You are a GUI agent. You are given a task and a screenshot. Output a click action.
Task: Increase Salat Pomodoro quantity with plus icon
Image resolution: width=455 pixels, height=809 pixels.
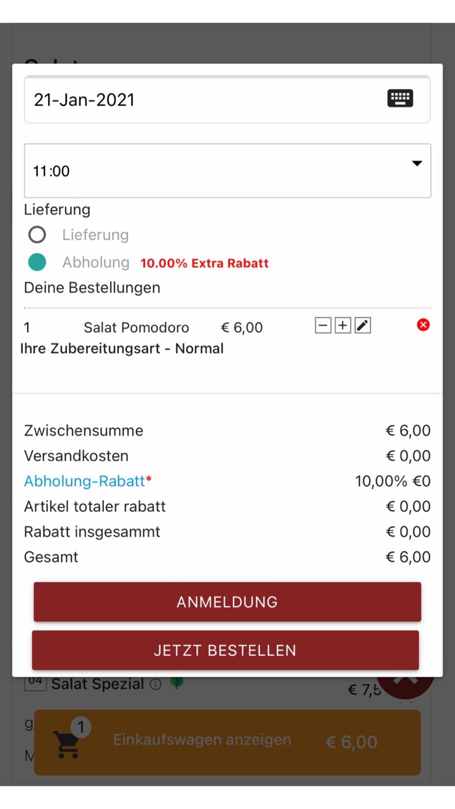click(343, 325)
